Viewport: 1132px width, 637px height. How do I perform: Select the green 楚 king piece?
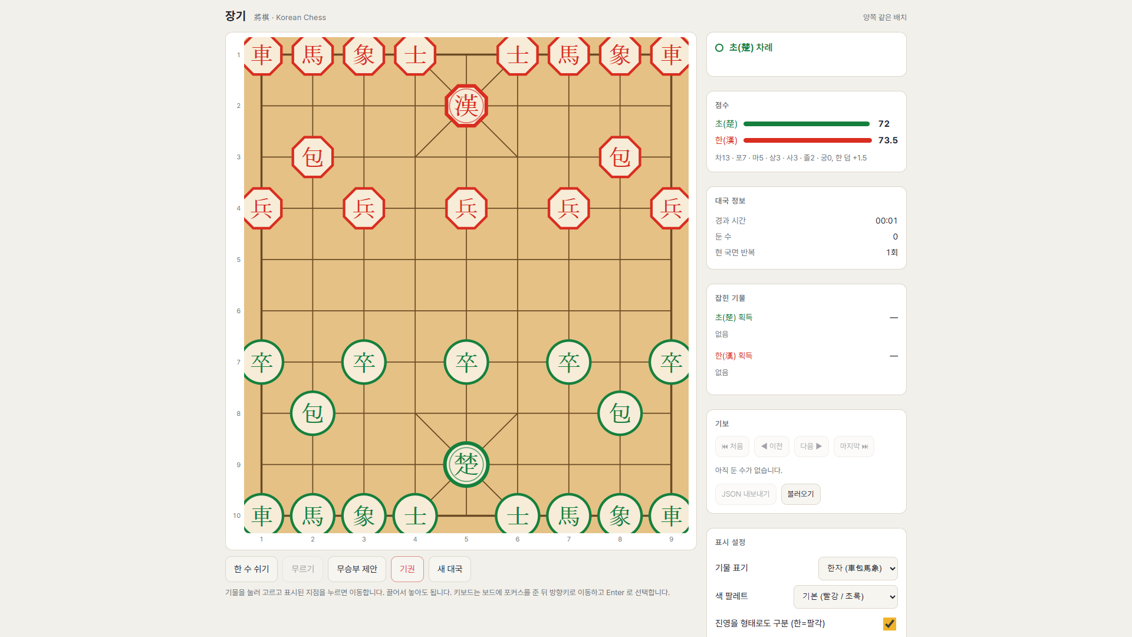click(466, 464)
